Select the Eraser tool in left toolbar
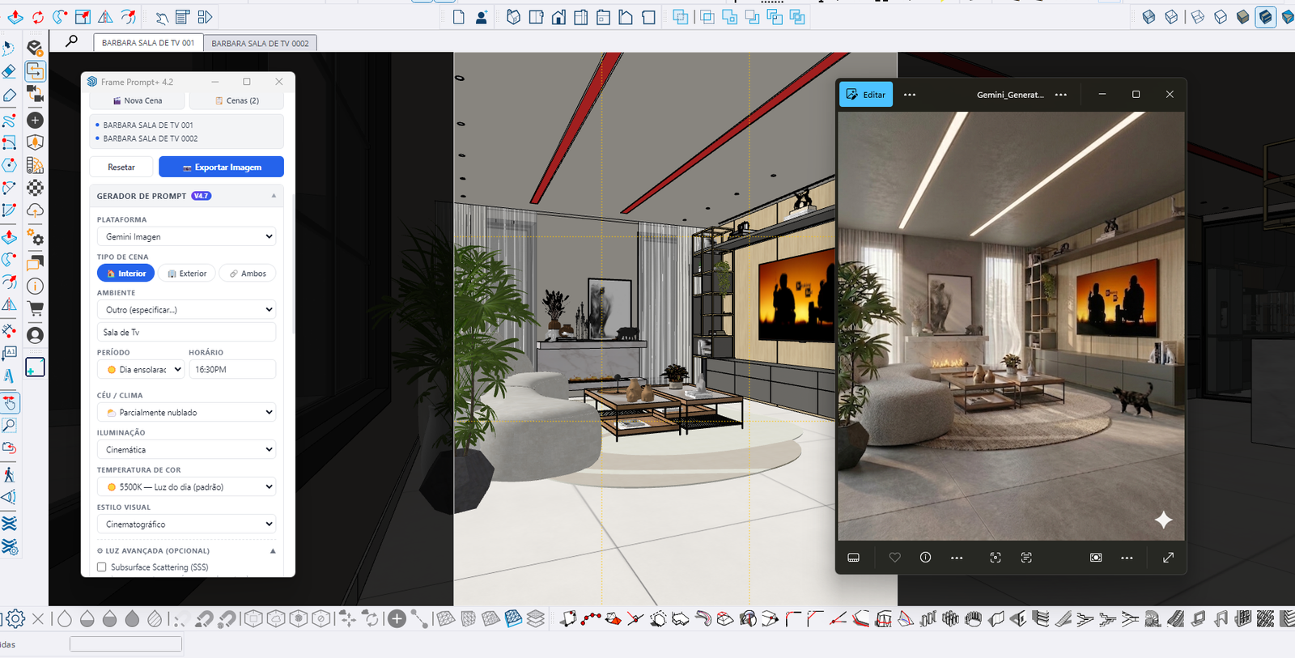The image size is (1295, 658). [x=9, y=71]
